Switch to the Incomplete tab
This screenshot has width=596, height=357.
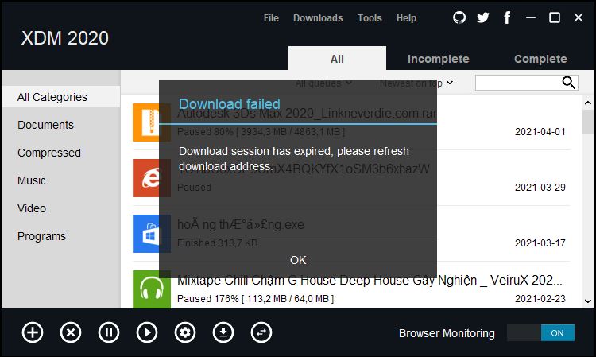coord(438,59)
